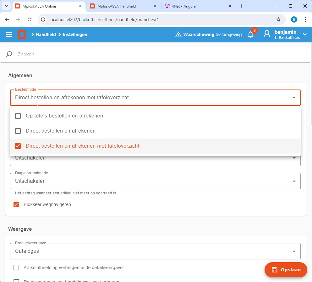
Task: Expand the benjamin user account chevron
Action: pos(305,35)
